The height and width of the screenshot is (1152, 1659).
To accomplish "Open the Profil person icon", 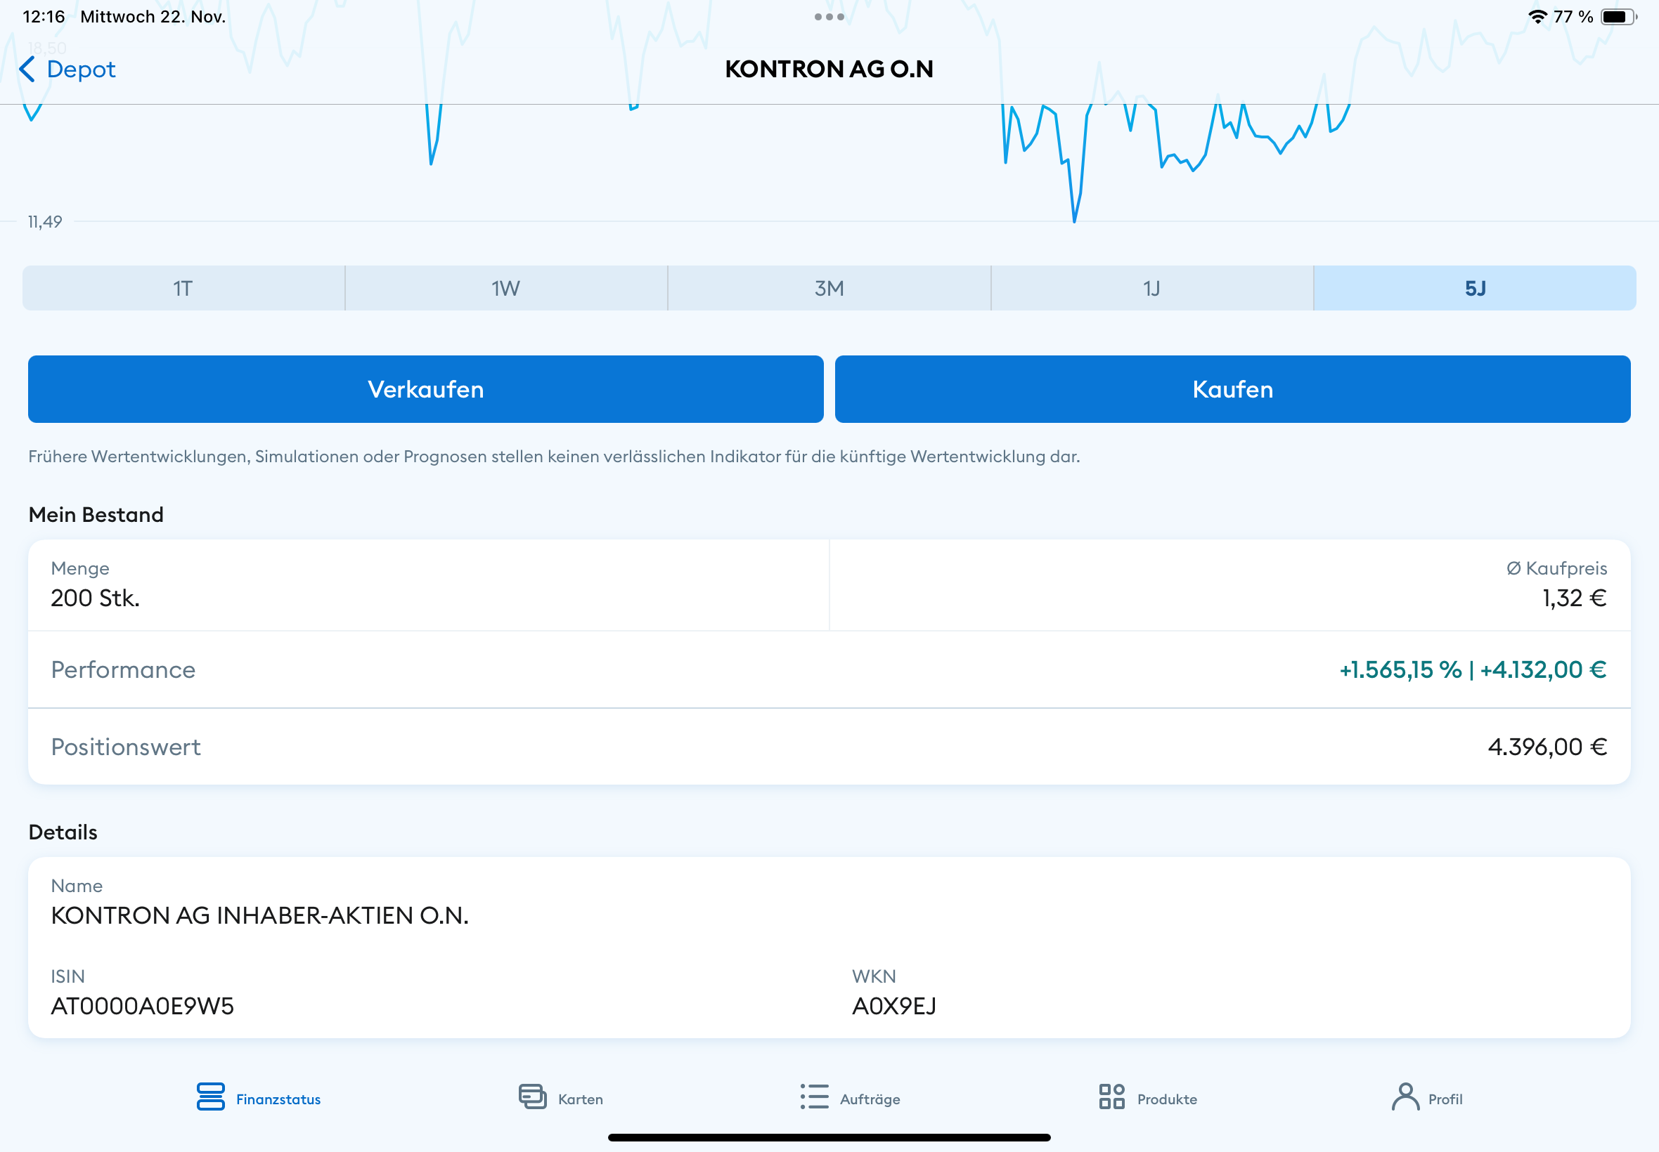I will coord(1405,1097).
